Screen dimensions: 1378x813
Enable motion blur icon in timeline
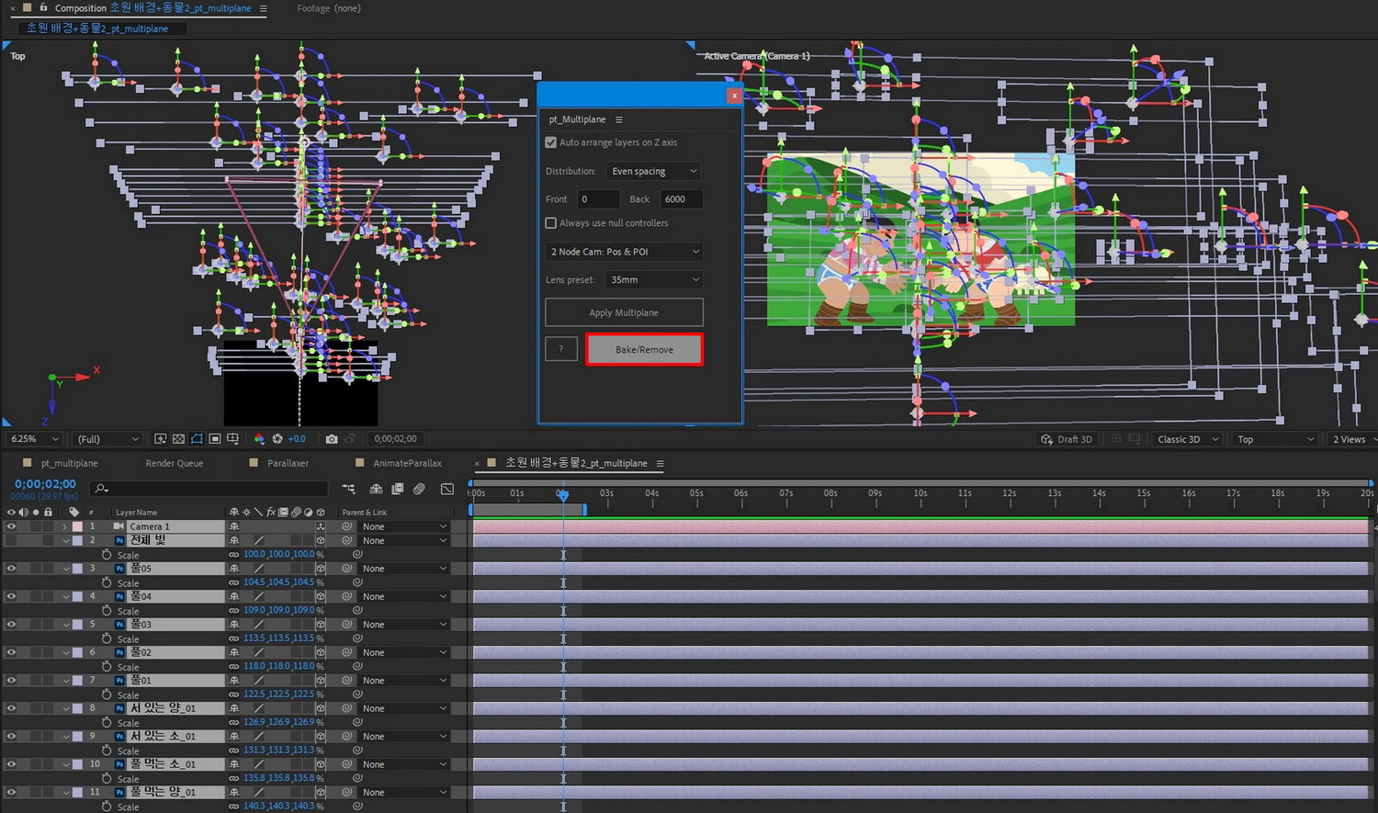[x=419, y=489]
